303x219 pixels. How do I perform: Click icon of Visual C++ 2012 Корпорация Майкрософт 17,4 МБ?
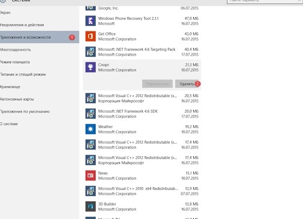pos(91,160)
